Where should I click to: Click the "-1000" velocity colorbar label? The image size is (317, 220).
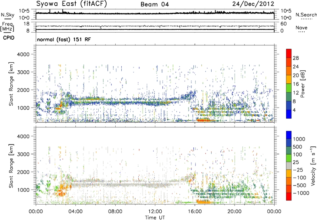pos(301,193)
